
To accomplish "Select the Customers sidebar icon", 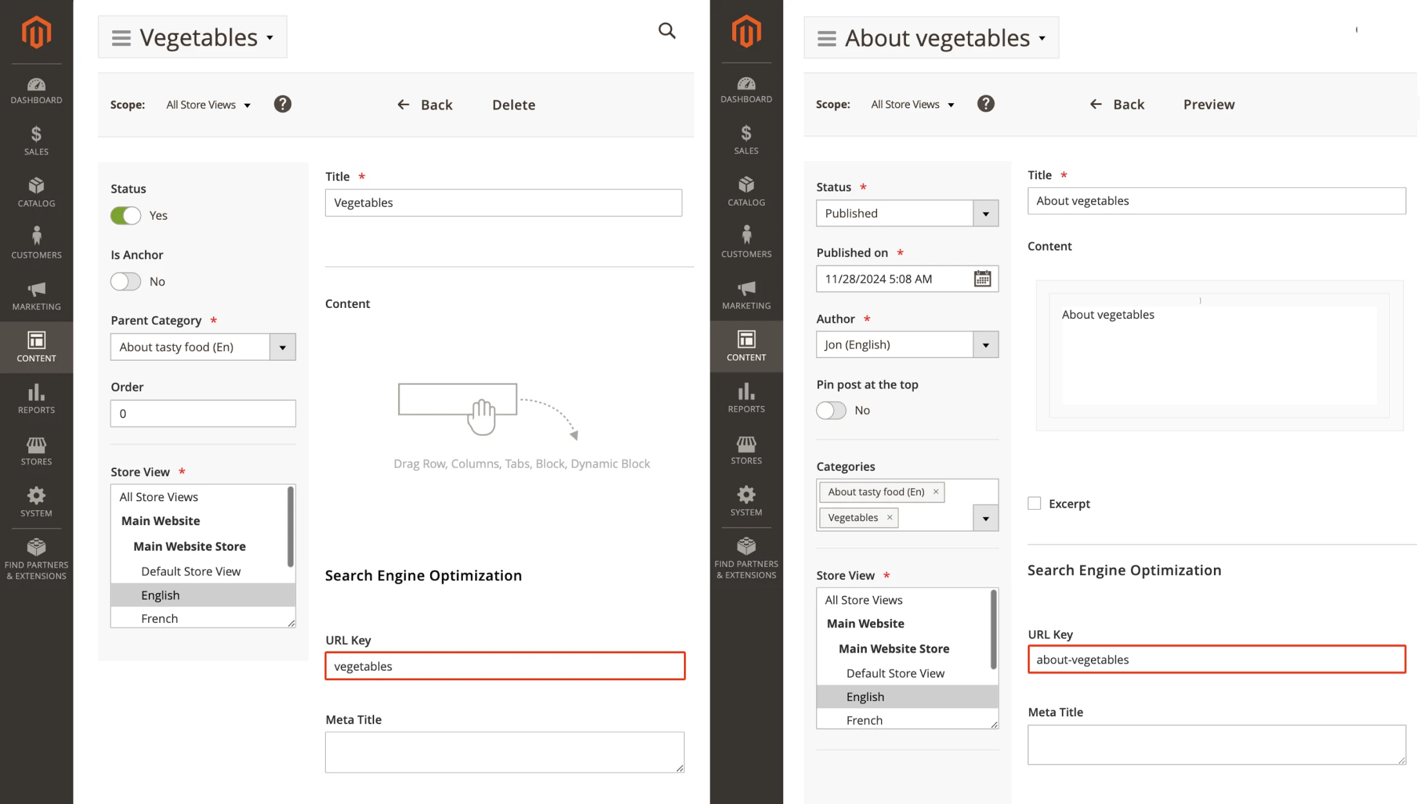I will [36, 242].
